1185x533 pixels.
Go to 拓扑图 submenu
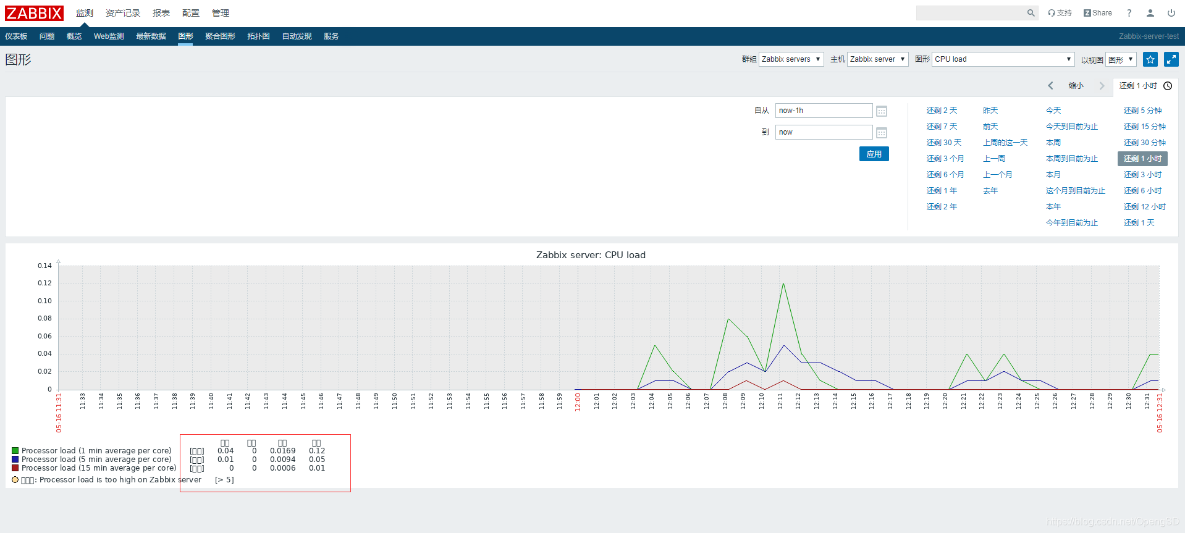259,36
